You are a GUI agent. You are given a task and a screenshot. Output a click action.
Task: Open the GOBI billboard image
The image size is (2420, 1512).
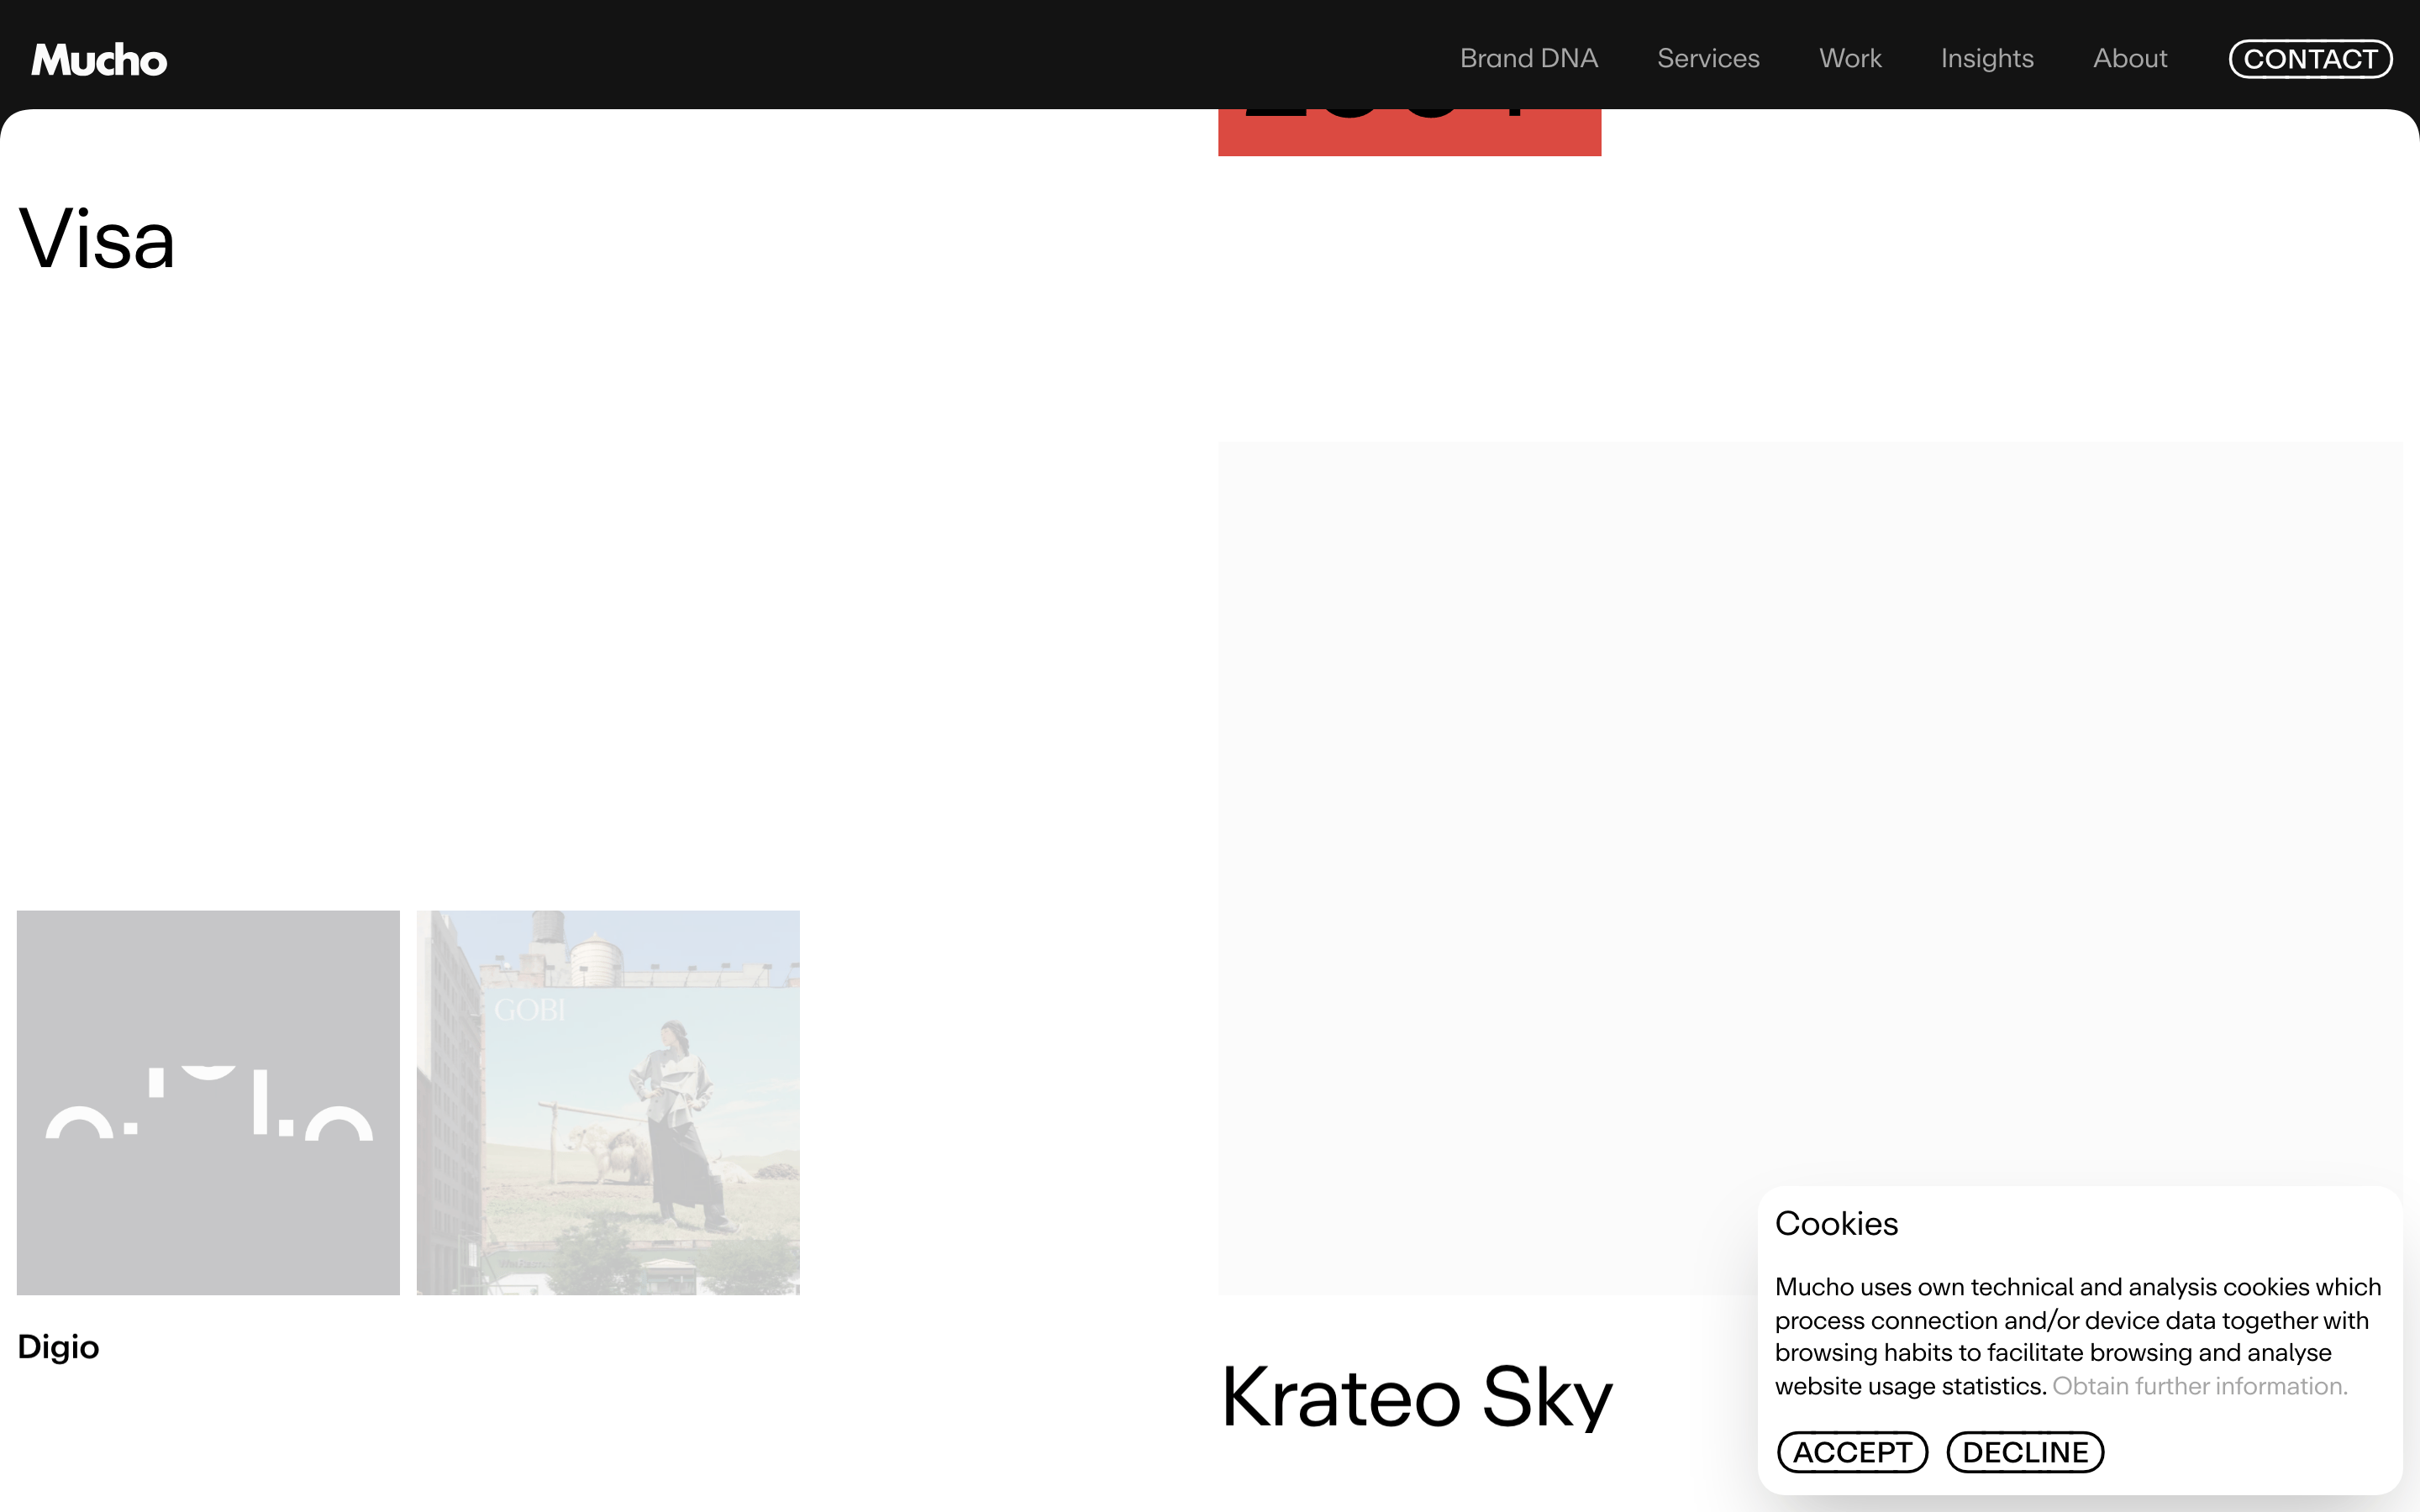(x=608, y=1102)
